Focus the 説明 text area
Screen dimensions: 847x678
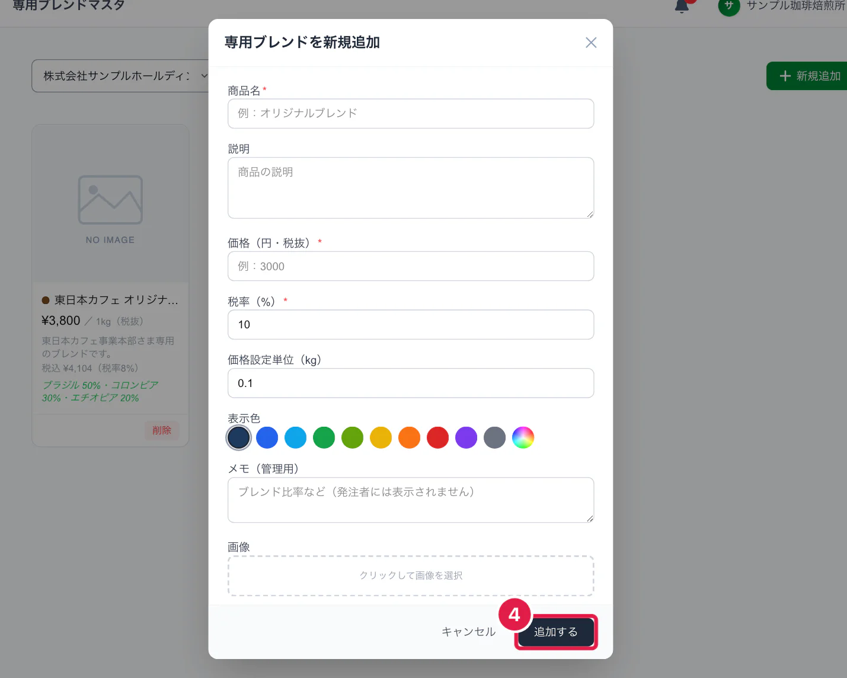pyautogui.click(x=411, y=188)
